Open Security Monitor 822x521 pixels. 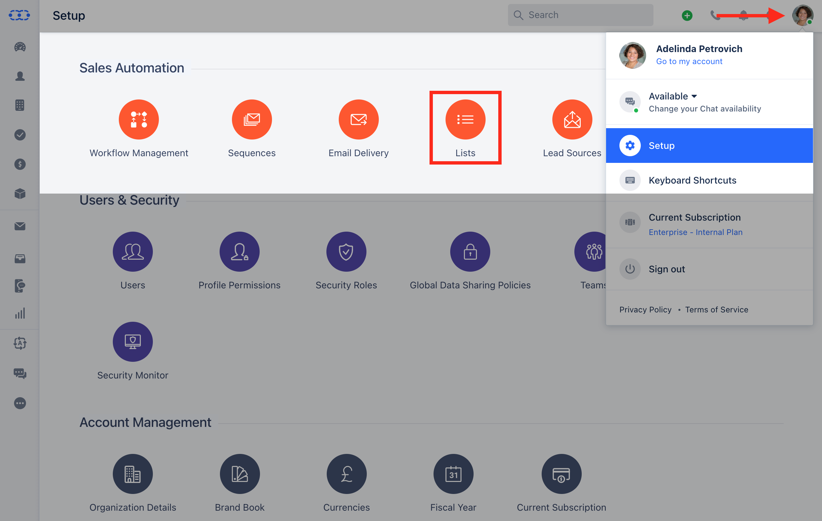pos(133,342)
